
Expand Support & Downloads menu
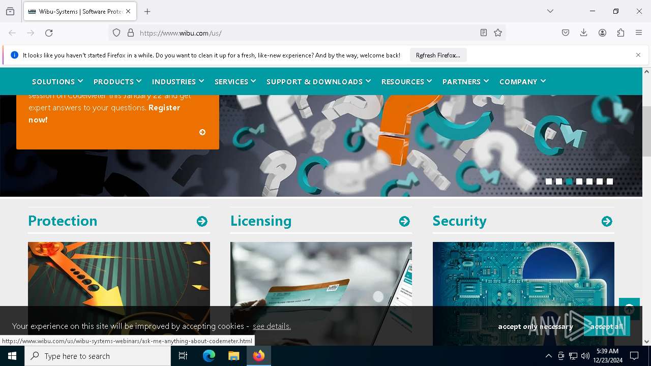click(x=319, y=81)
